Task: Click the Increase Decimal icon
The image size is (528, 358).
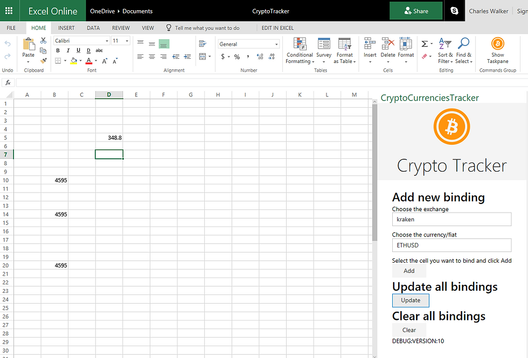Action: tap(260, 57)
